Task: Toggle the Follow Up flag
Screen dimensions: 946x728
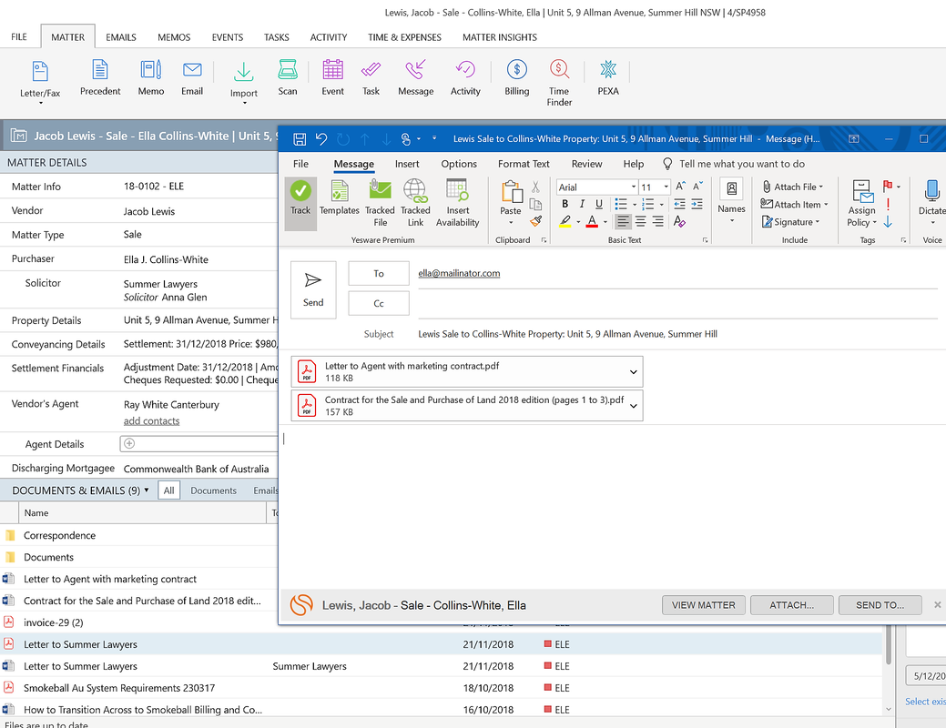Action: pyautogui.click(x=888, y=186)
